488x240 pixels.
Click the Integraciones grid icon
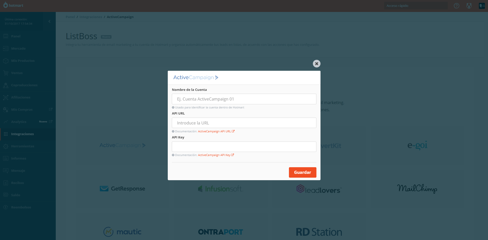[6, 134]
